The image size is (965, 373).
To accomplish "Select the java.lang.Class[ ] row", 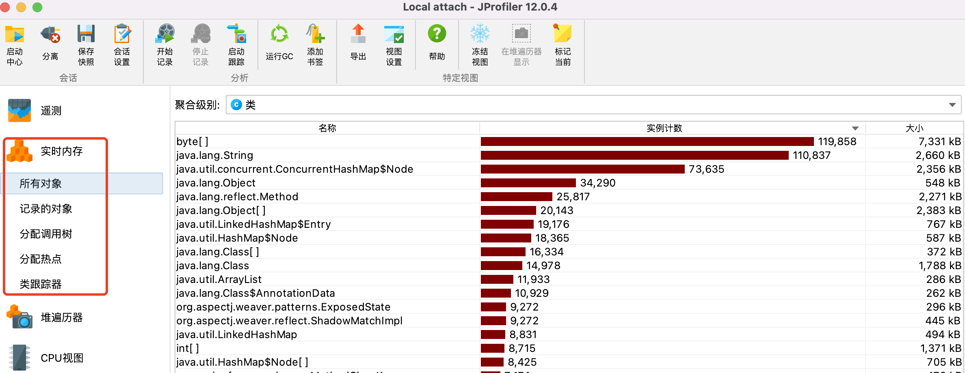I will [x=569, y=252].
